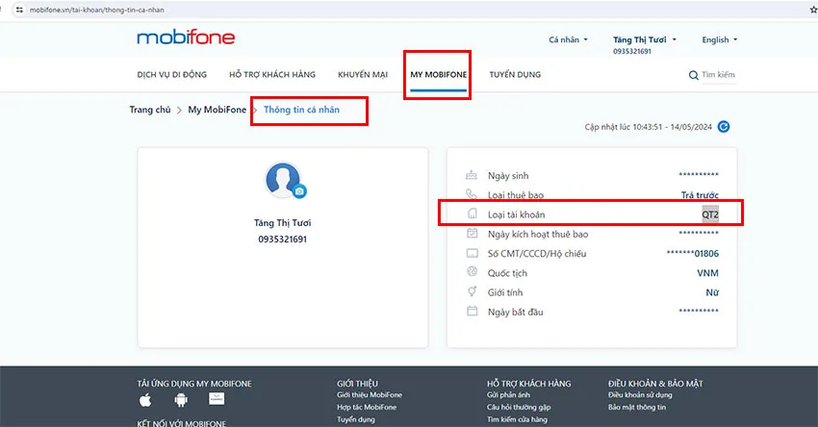
Task: Open the Huawei AppGallery icon
Action: [x=217, y=399]
